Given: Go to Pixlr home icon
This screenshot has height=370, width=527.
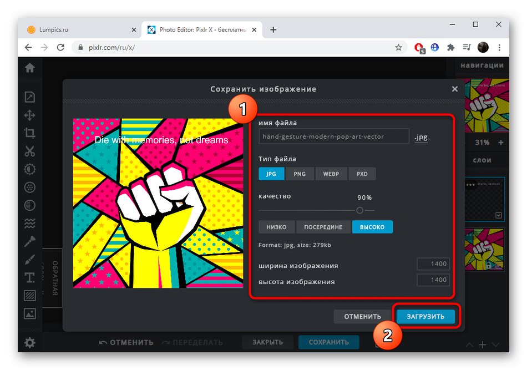Looking at the screenshot, I should (29, 68).
